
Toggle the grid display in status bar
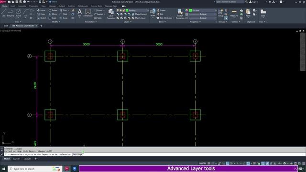[x=209, y=163]
